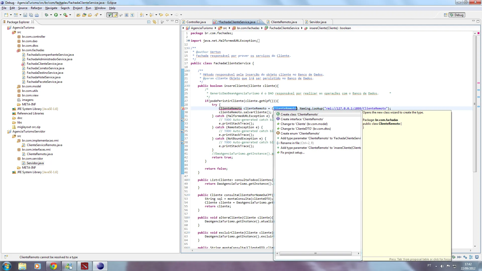Viewport: 482px width, 271px height.
Task: Click horizontal scrollbar in the proposal popup
Action: click(x=316, y=254)
